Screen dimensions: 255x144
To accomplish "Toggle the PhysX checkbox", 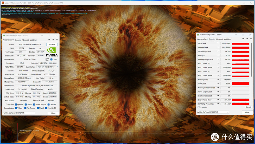I will (x=38, y=108).
